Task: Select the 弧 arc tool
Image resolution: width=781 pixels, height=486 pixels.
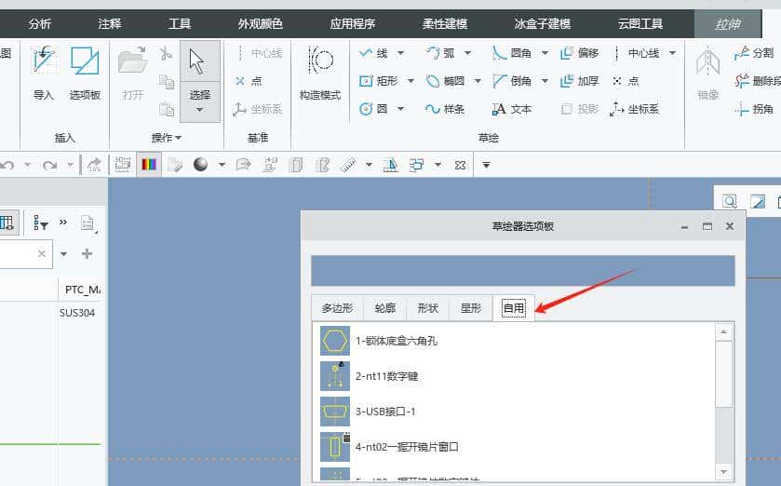Action: 440,53
